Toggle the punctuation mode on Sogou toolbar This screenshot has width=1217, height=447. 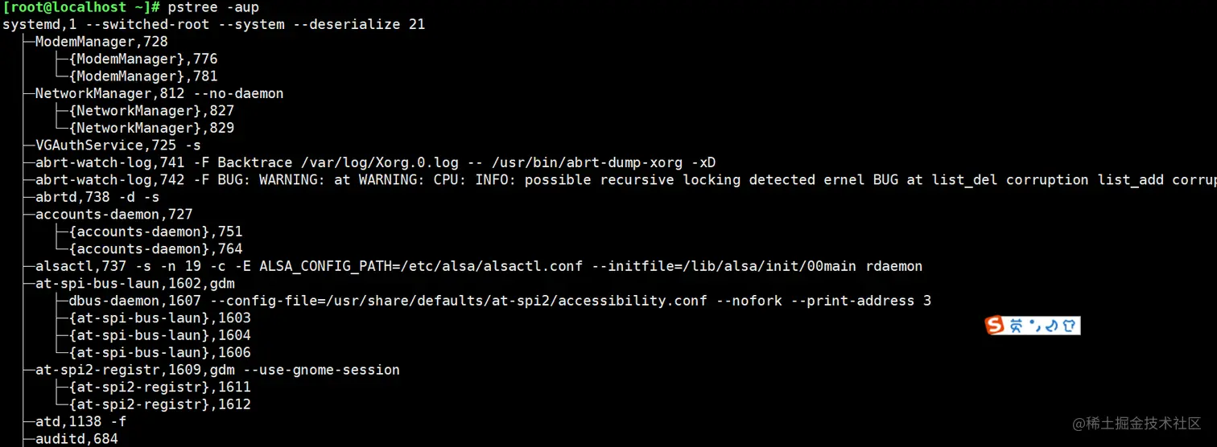(1035, 326)
